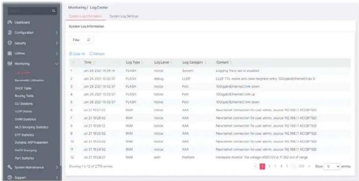The width and height of the screenshot is (359, 181).
Task: Select Hardware monitor voltage content cell
Action: 262,158
